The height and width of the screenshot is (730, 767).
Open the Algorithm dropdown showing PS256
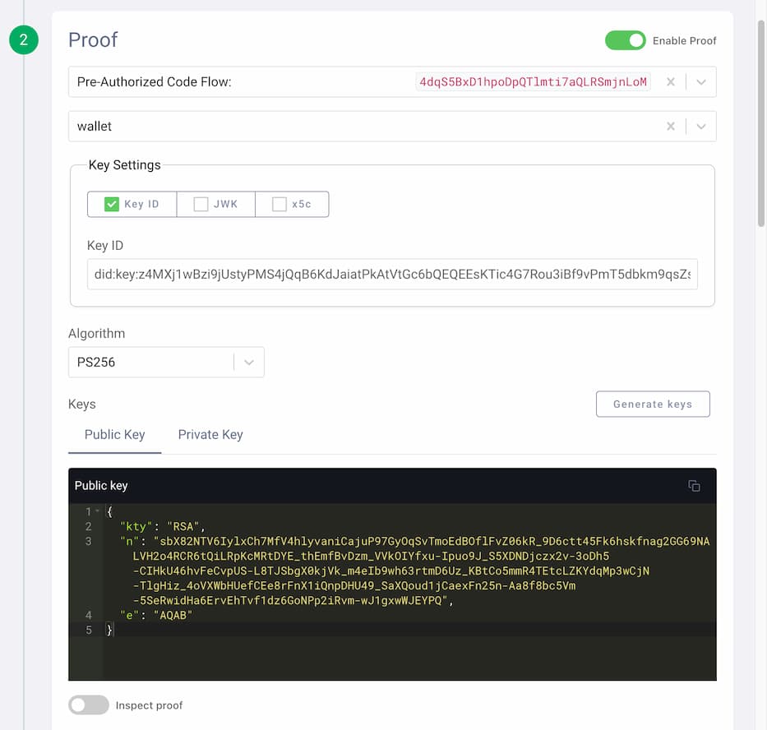(249, 362)
